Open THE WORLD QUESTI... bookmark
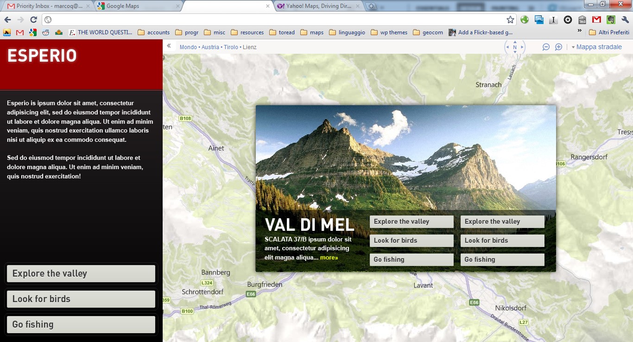The image size is (633, 342). click(x=100, y=32)
